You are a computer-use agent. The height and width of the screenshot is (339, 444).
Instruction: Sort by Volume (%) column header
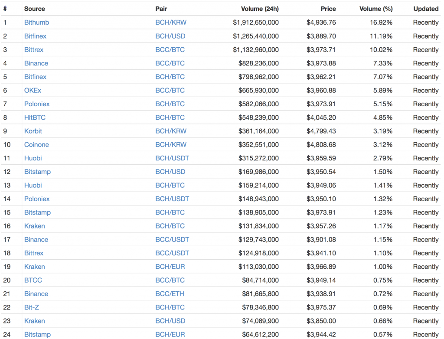coord(376,9)
